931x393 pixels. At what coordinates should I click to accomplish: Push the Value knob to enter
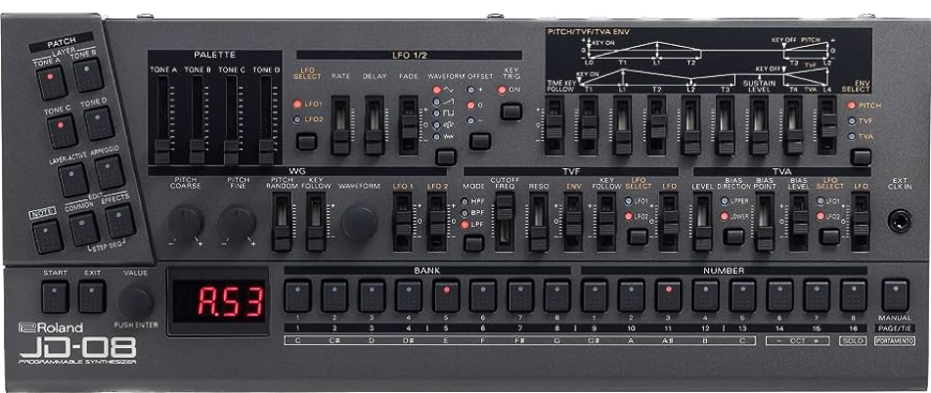click(135, 303)
